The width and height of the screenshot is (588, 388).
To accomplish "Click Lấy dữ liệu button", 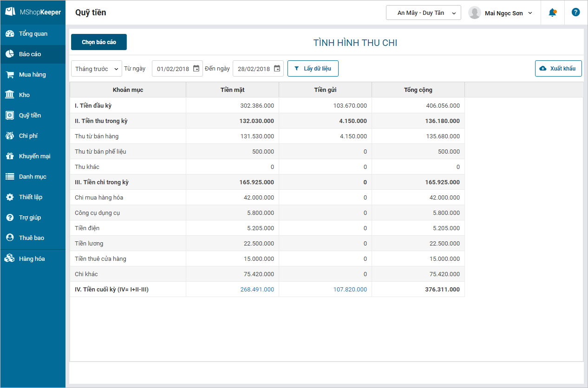I will pos(313,69).
